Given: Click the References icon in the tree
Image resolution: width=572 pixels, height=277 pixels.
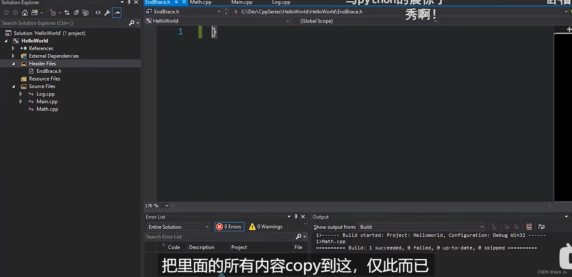Looking at the screenshot, I should [24, 48].
